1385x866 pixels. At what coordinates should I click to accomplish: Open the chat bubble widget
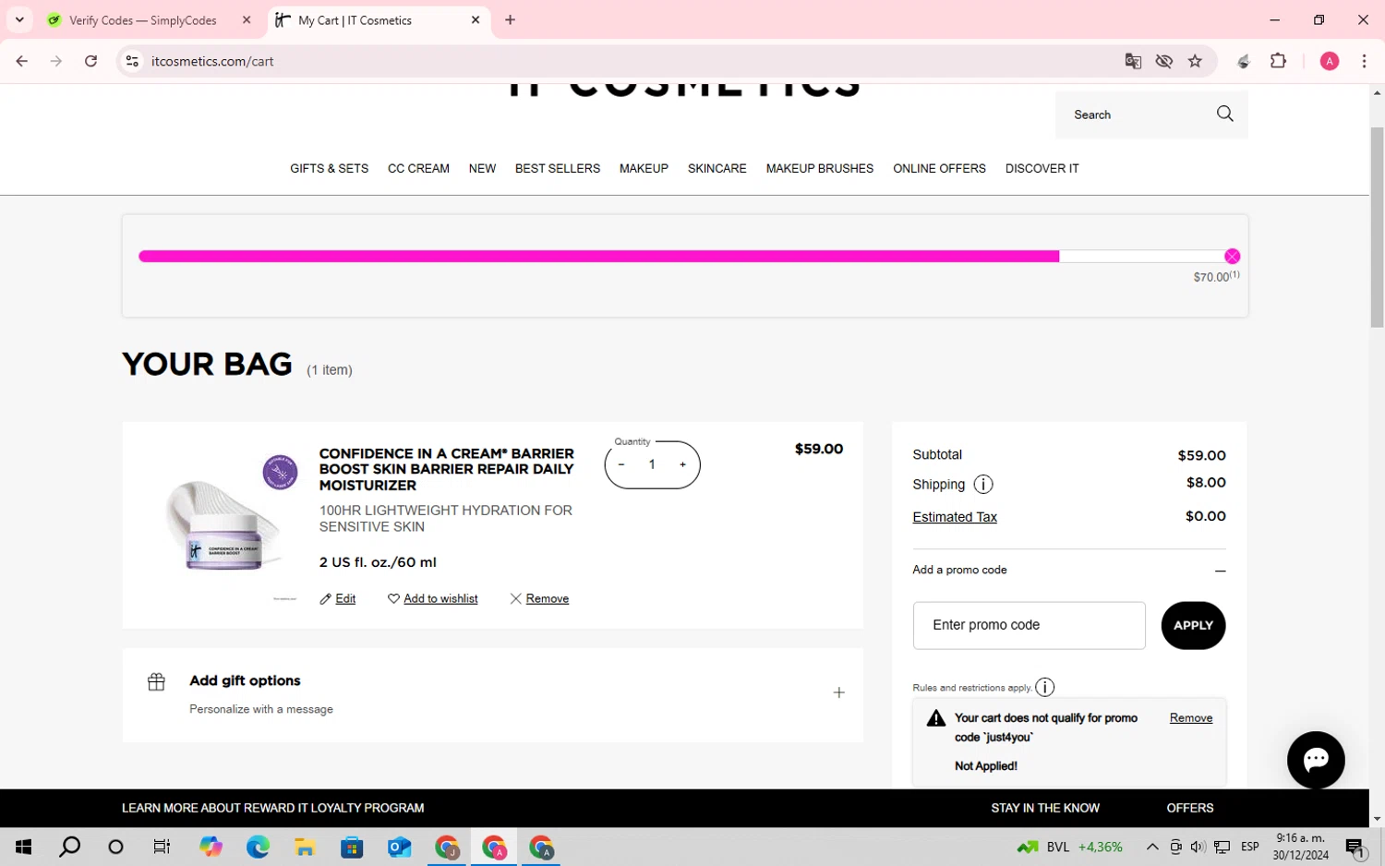(x=1316, y=760)
